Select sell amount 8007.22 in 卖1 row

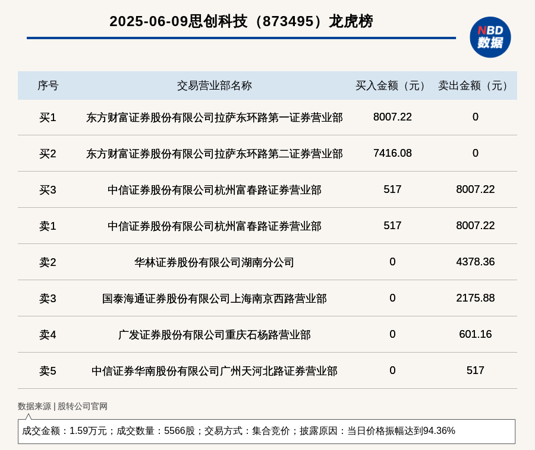pyautogui.click(x=476, y=226)
